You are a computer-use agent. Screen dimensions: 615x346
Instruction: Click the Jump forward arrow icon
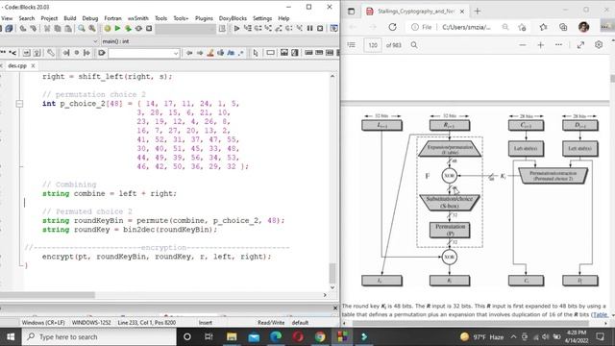tap(200, 53)
